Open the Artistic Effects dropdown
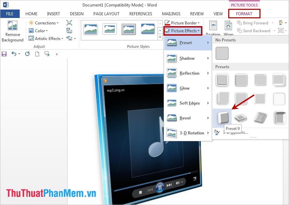Viewport: 289px width, 205px height. click(46, 38)
